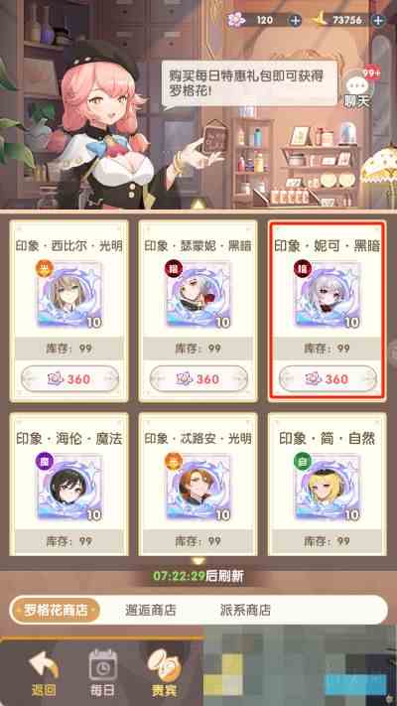Tap the shopkeeper speech bubble message
397x706 pixels.
(249, 83)
